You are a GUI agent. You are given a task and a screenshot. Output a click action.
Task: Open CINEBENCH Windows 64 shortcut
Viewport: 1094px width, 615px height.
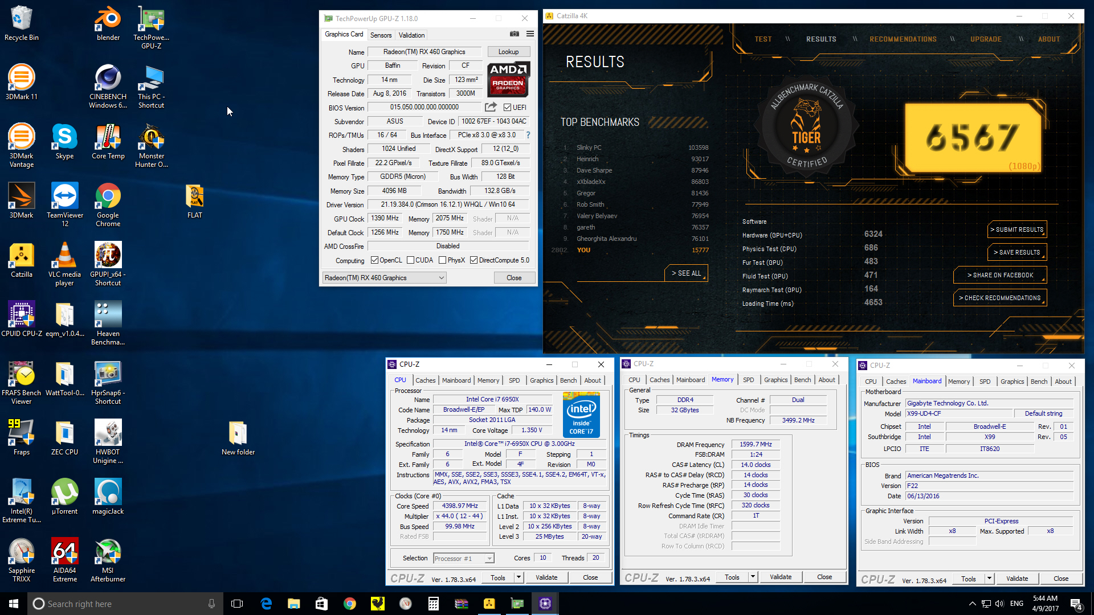[x=108, y=87]
